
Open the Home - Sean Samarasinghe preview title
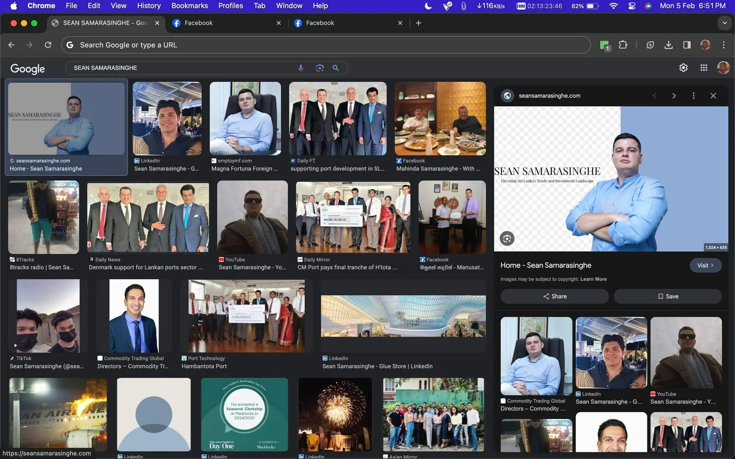click(546, 265)
